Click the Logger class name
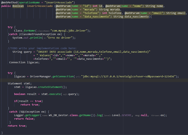 coord(19,115)
